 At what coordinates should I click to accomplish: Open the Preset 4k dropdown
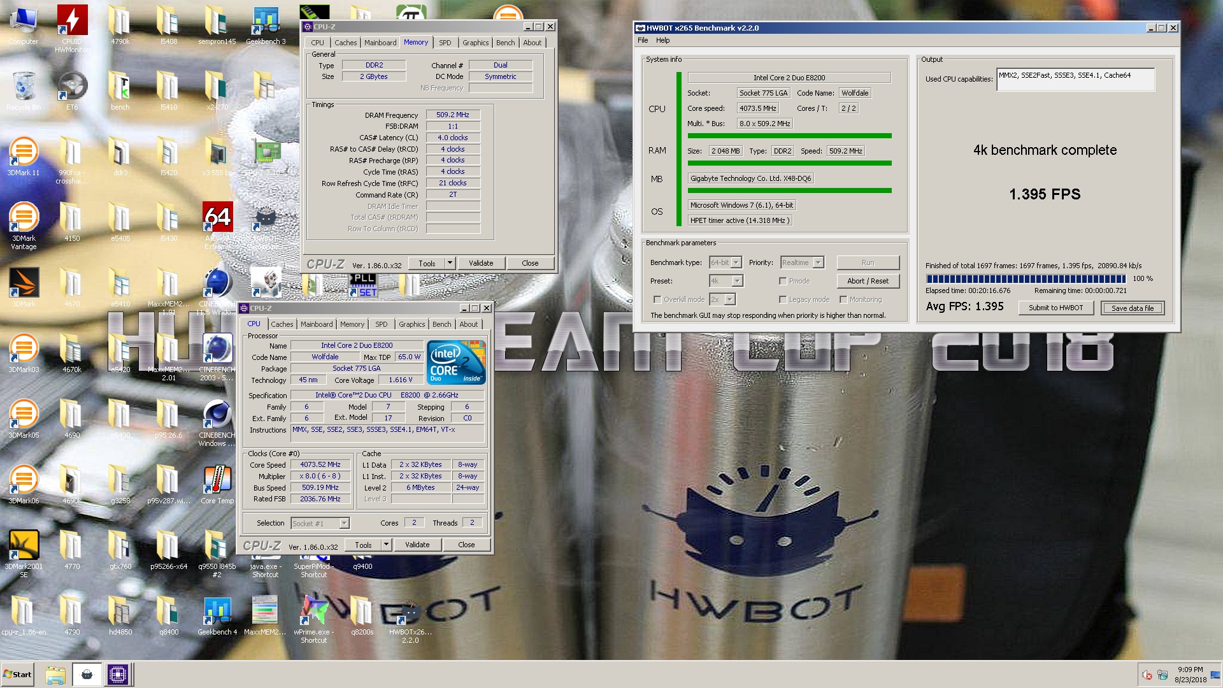pyautogui.click(x=726, y=281)
